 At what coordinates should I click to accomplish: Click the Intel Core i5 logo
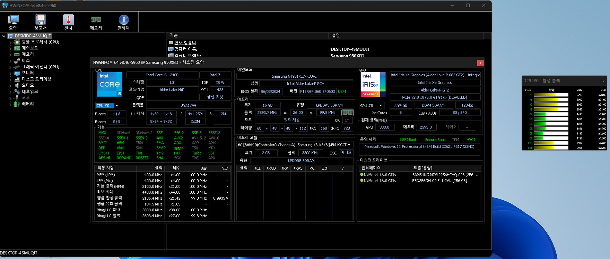110,84
